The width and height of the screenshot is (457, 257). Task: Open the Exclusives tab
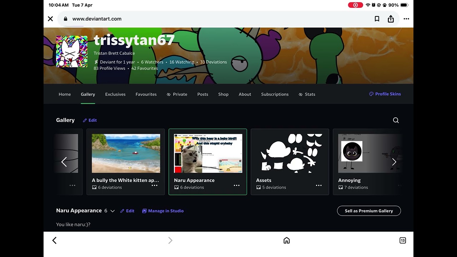115,94
